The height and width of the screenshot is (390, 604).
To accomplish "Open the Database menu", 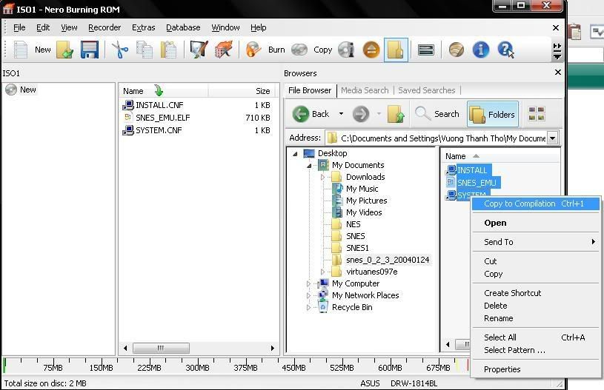I will 183,27.
